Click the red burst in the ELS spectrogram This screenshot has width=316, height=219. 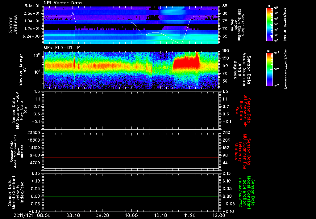click(x=186, y=62)
